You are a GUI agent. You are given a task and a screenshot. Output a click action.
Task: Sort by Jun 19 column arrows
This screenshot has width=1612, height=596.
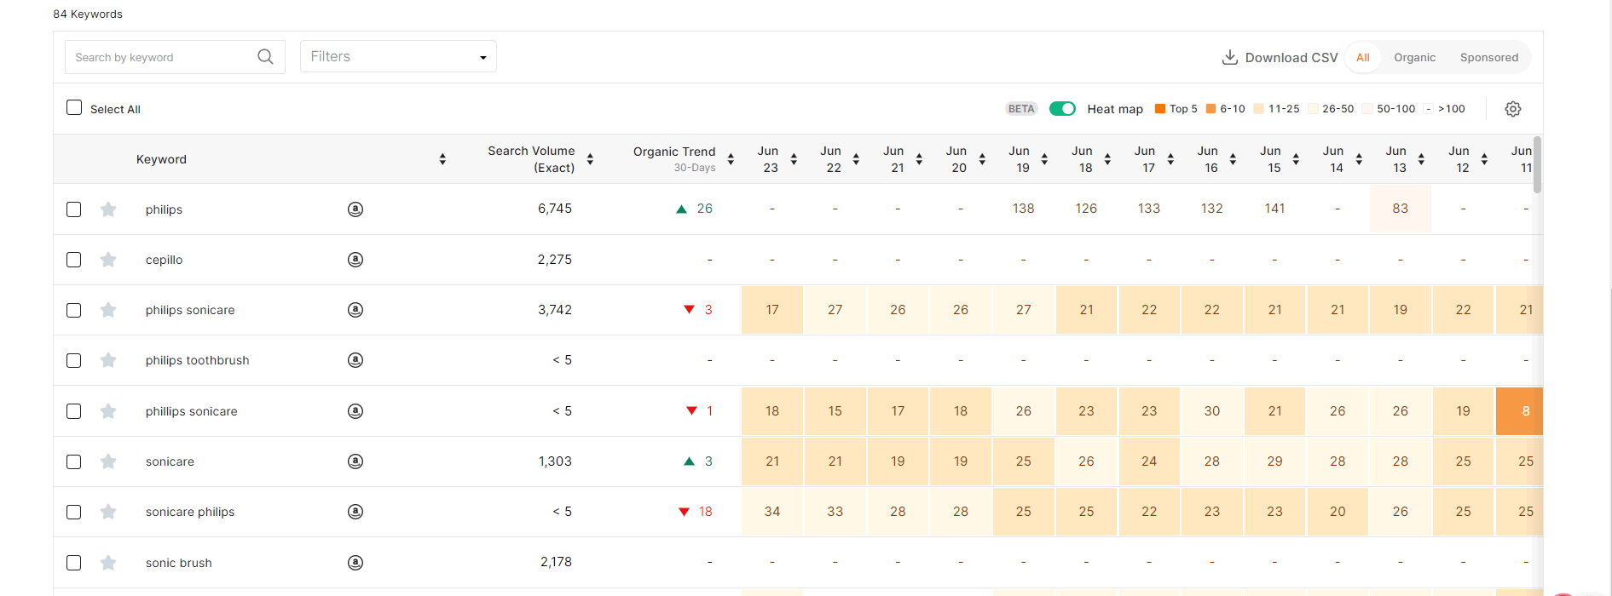click(1044, 159)
